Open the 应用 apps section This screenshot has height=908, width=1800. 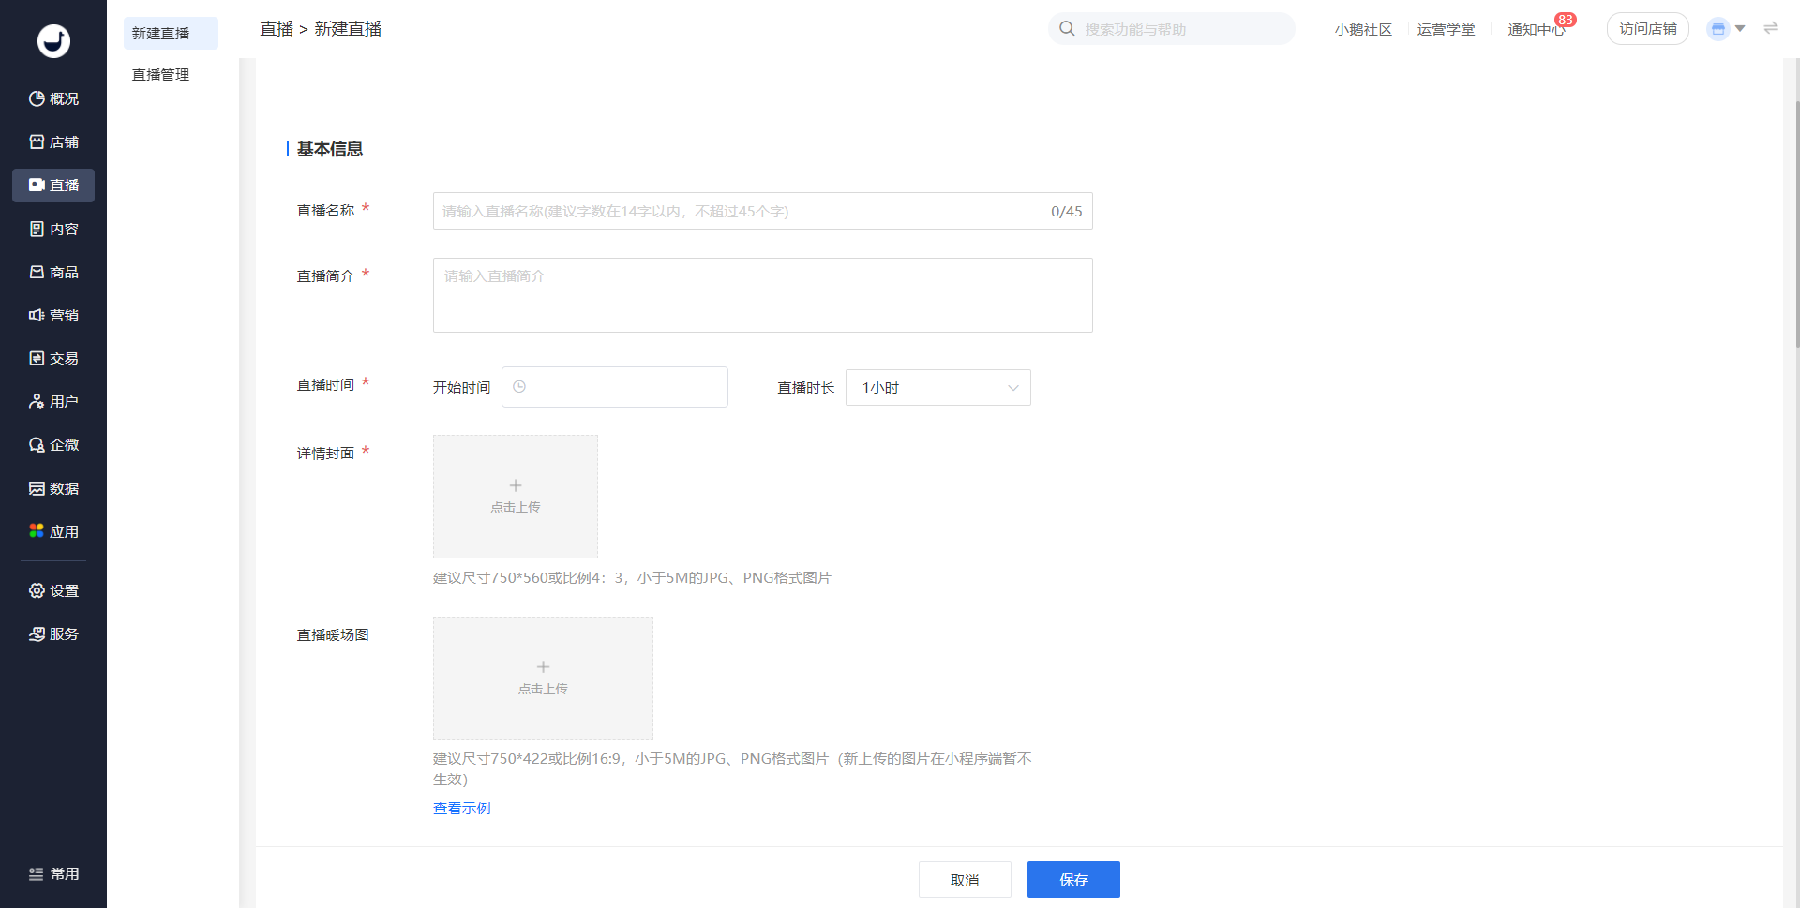(x=53, y=532)
